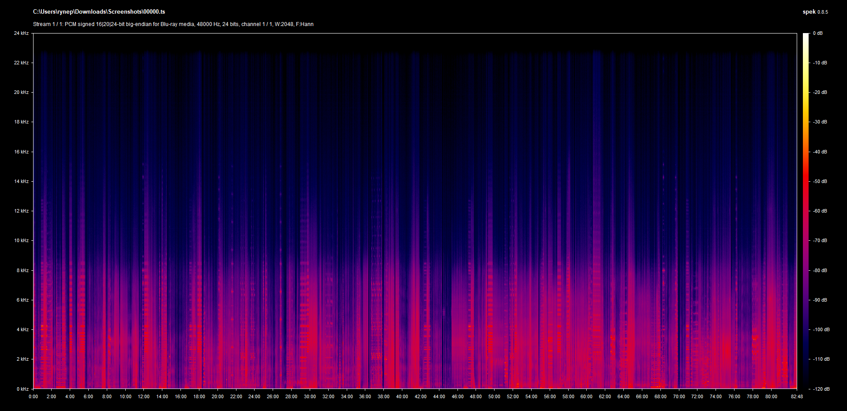Click the file path 00000.ts title
This screenshot has width=847, height=411.
[99, 12]
